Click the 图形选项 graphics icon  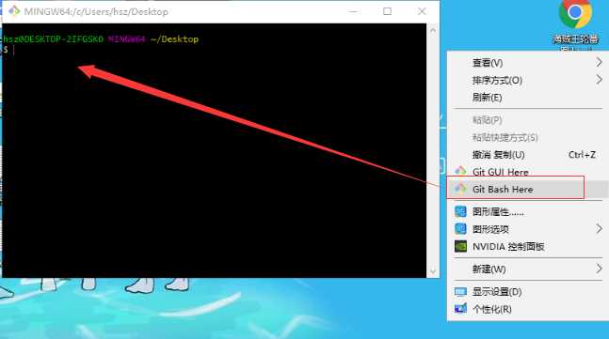coord(460,229)
